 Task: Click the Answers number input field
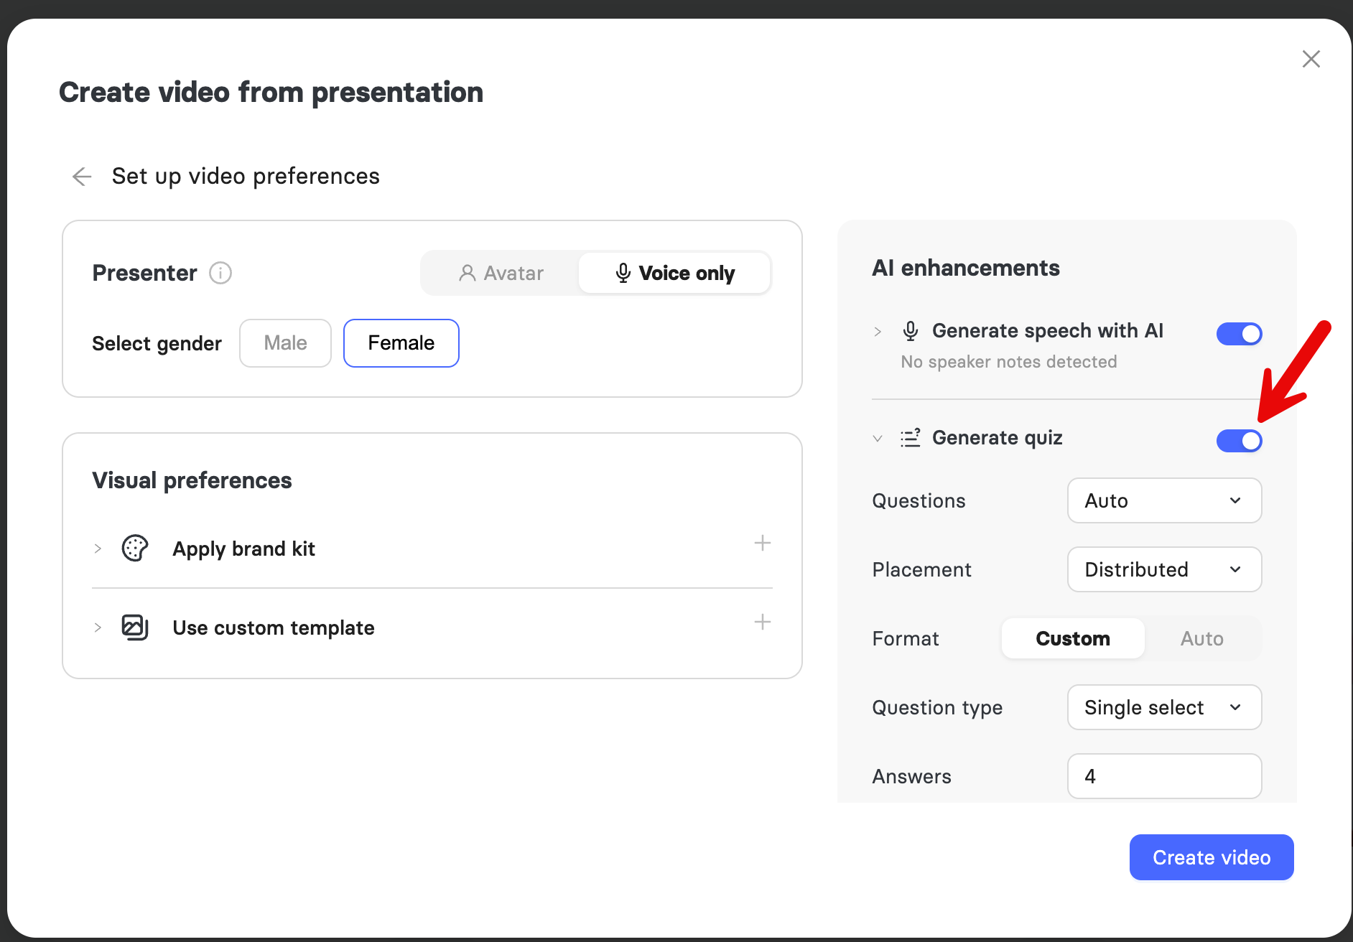pyautogui.click(x=1164, y=776)
